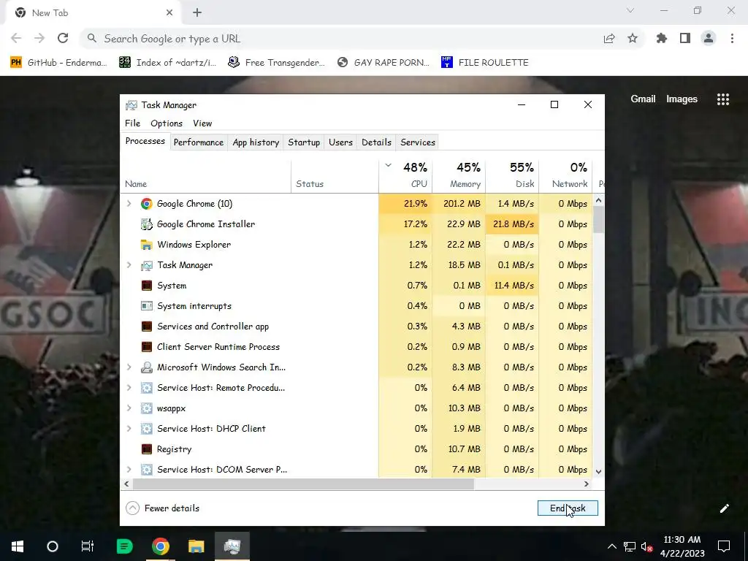This screenshot has width=748, height=561.
Task: Click the tab search chevron in Chrome
Action: pyautogui.click(x=630, y=10)
